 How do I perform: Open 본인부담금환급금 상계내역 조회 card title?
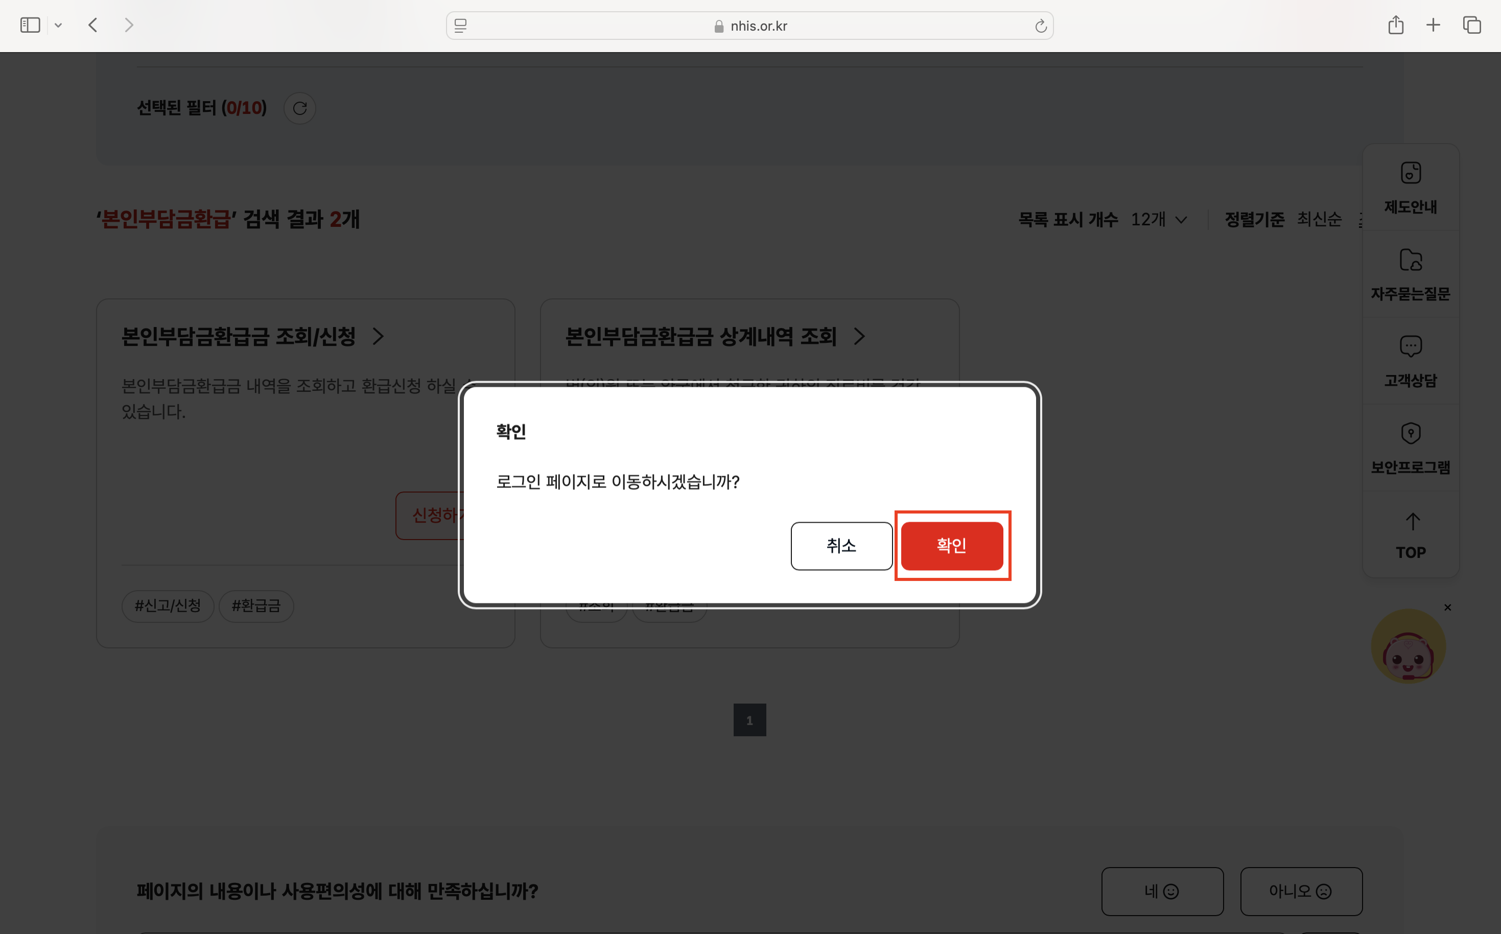[x=701, y=337]
